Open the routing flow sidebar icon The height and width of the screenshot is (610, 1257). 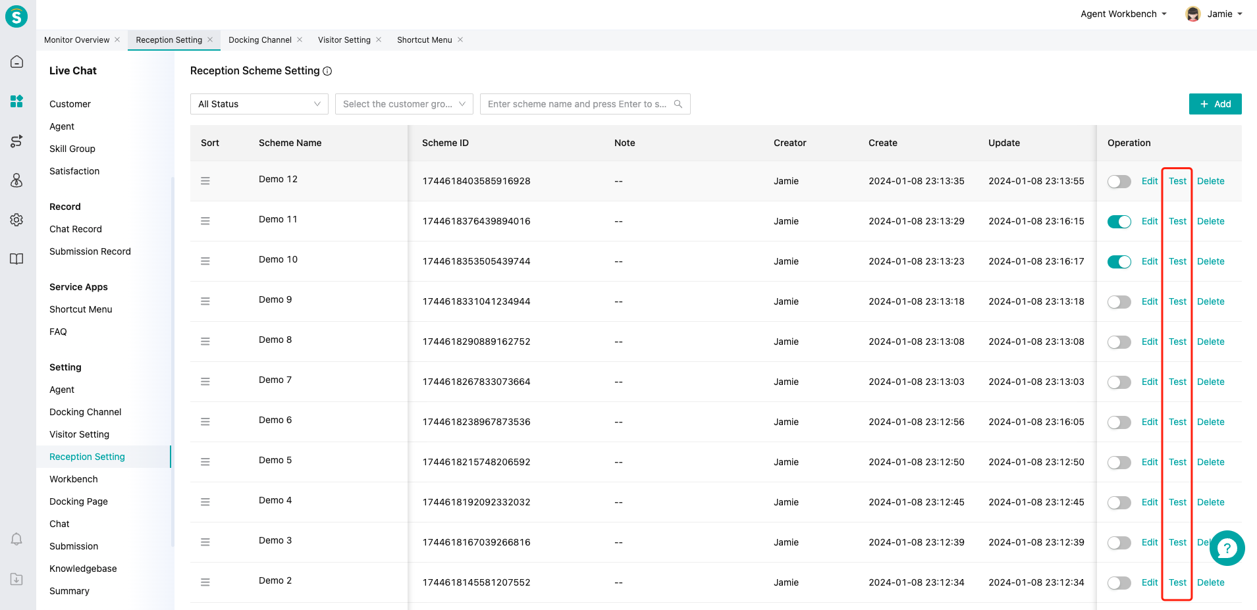point(16,141)
